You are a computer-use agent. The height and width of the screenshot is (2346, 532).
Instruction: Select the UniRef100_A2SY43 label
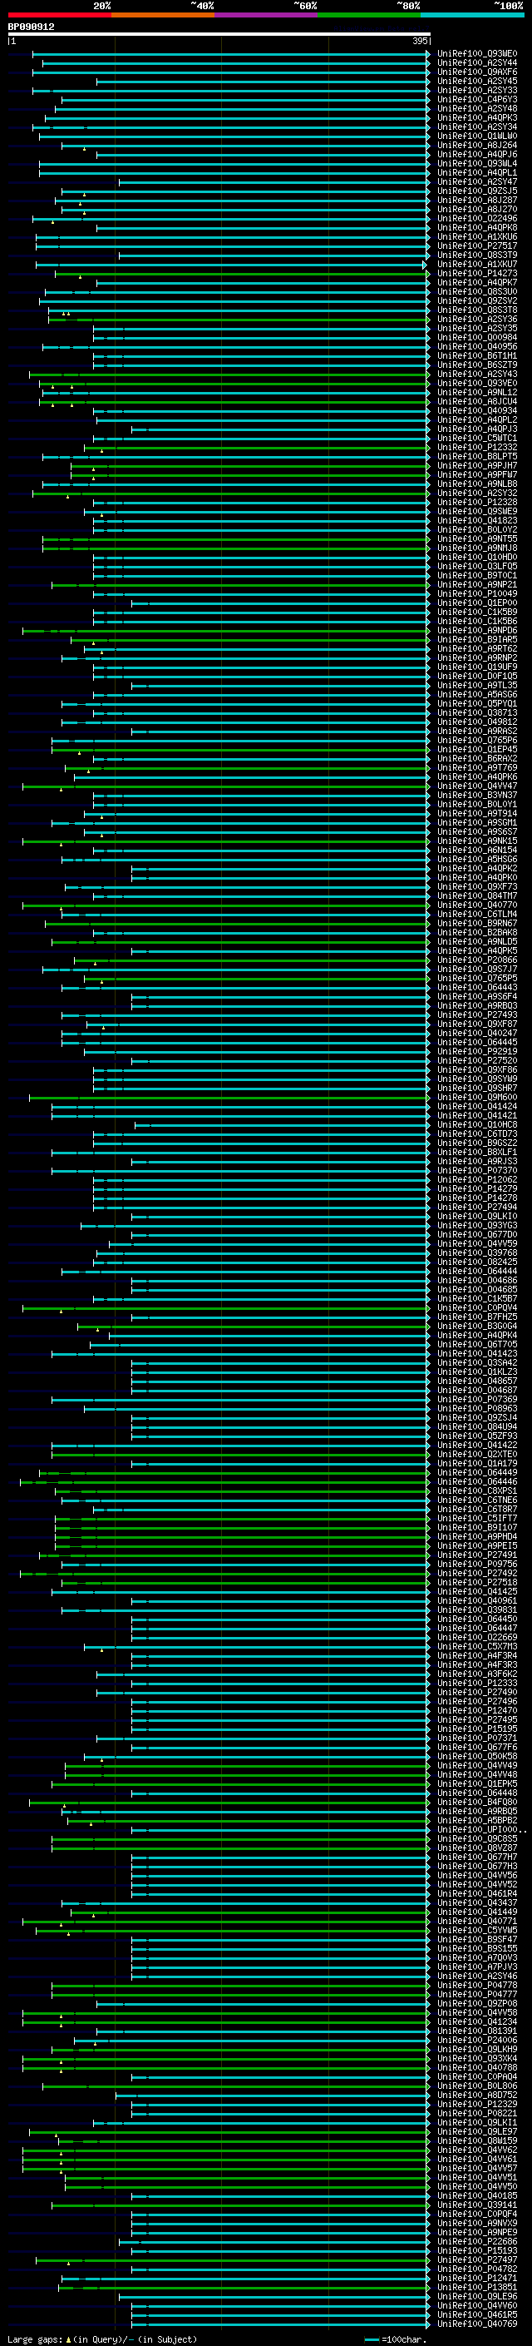click(x=476, y=374)
